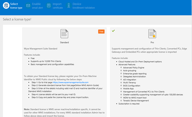The image size is (192, 117).
Task: Click the Note text about Standard license
Action: [64, 113]
